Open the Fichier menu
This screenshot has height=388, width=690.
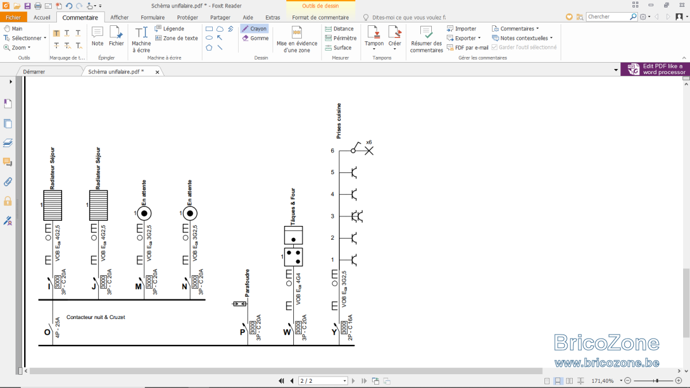click(13, 17)
